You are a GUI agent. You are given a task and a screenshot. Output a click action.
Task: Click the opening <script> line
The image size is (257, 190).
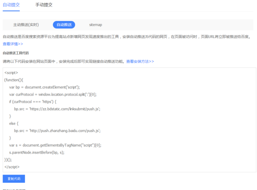coord(11,72)
